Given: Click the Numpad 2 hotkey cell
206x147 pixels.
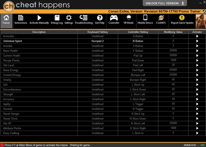Looking at the screenshot, I should 98,41.
